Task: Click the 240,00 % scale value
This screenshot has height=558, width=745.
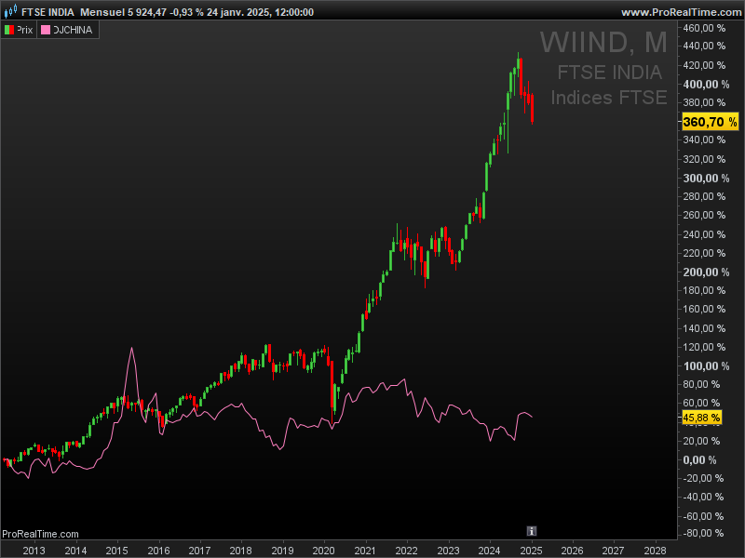Action: coord(704,234)
